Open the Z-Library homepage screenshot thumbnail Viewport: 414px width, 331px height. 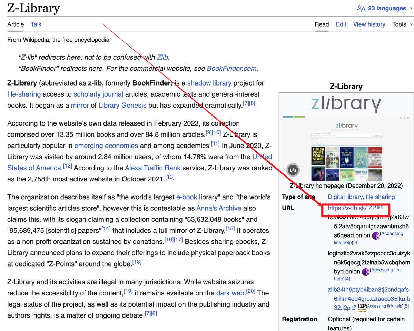pyautogui.click(x=346, y=148)
